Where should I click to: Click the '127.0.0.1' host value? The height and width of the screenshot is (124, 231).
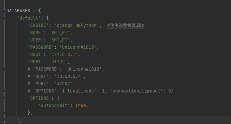click(63, 54)
